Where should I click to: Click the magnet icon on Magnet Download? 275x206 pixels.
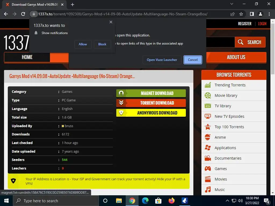point(121,93)
